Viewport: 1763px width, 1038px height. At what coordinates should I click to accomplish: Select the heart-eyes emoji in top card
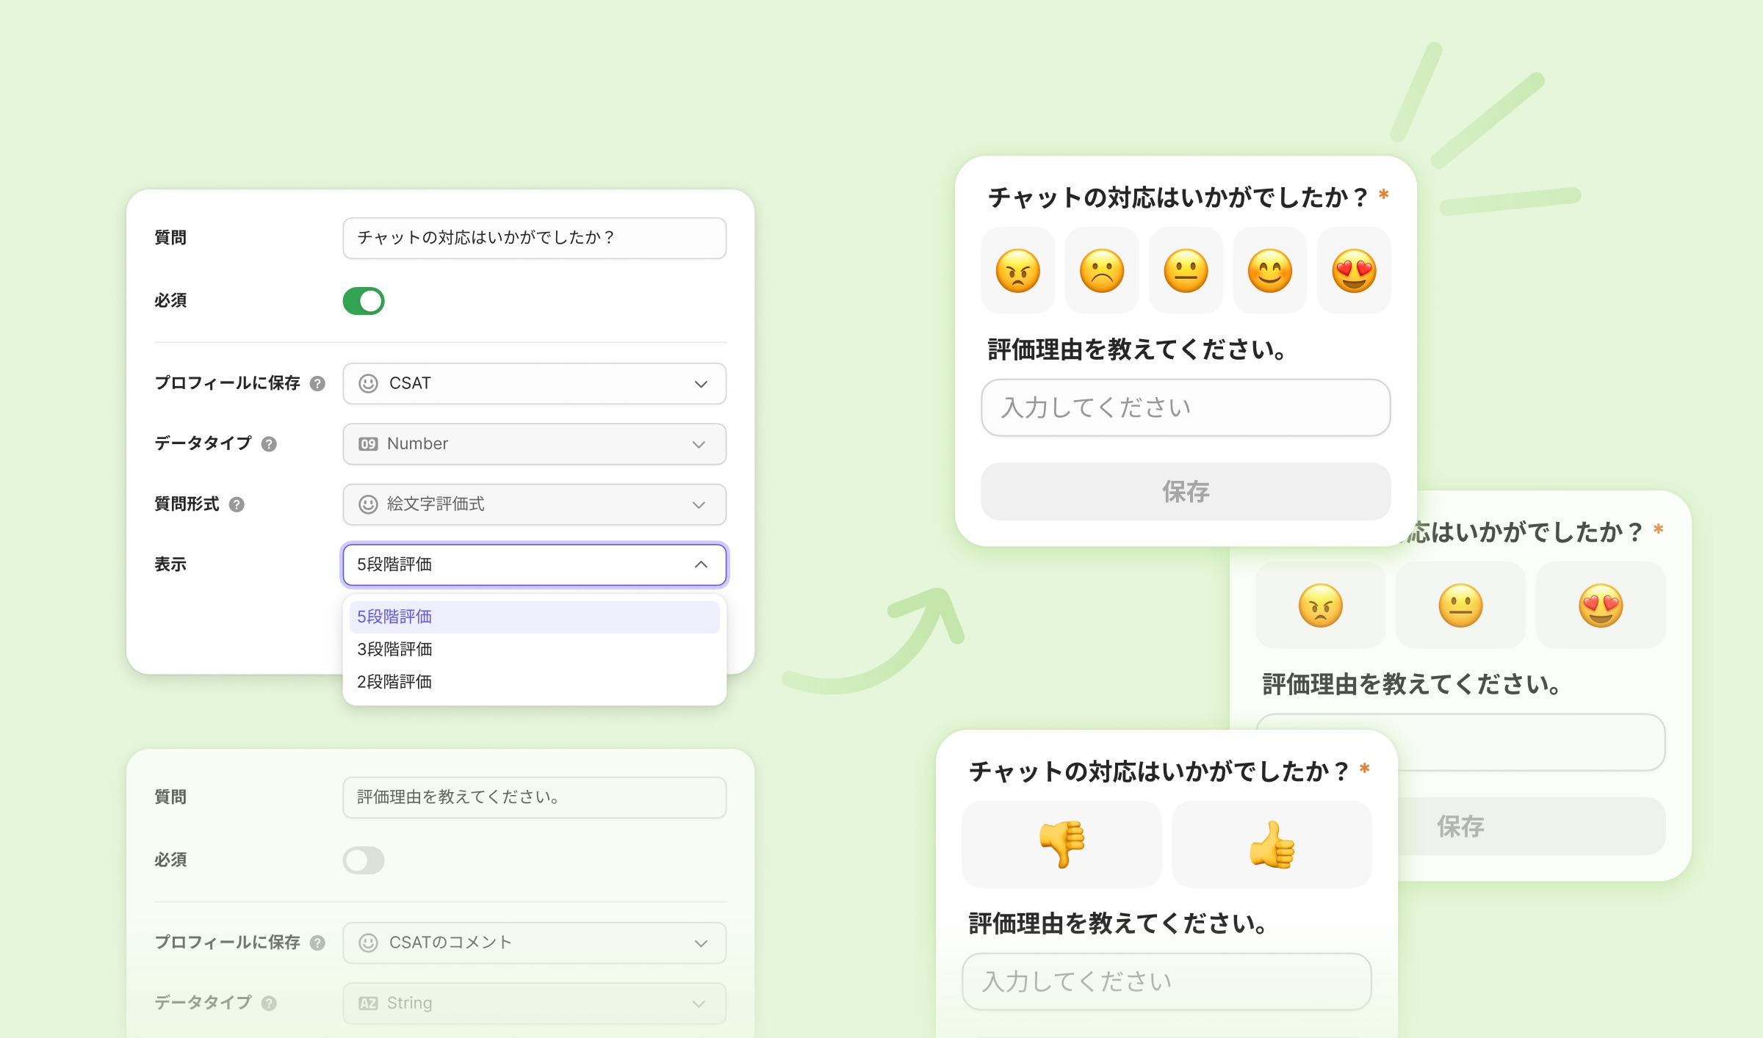click(1354, 271)
